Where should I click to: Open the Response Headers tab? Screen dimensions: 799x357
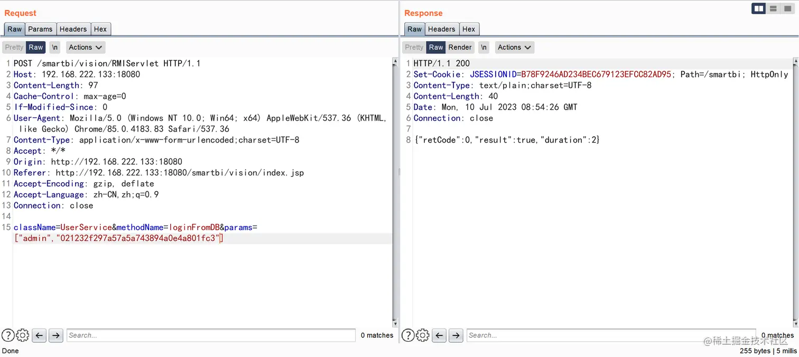coord(441,29)
